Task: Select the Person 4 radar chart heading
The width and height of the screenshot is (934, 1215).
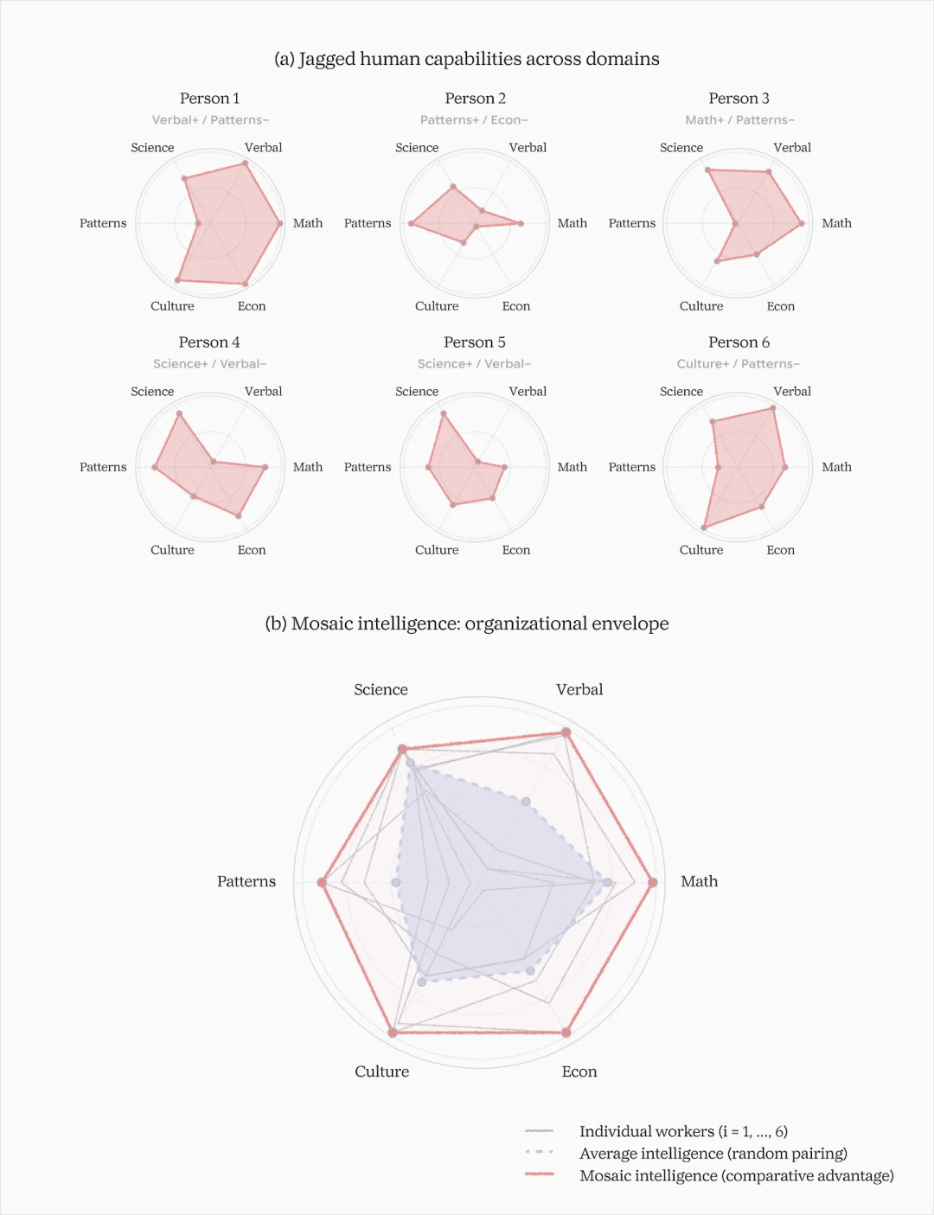Action: point(209,342)
